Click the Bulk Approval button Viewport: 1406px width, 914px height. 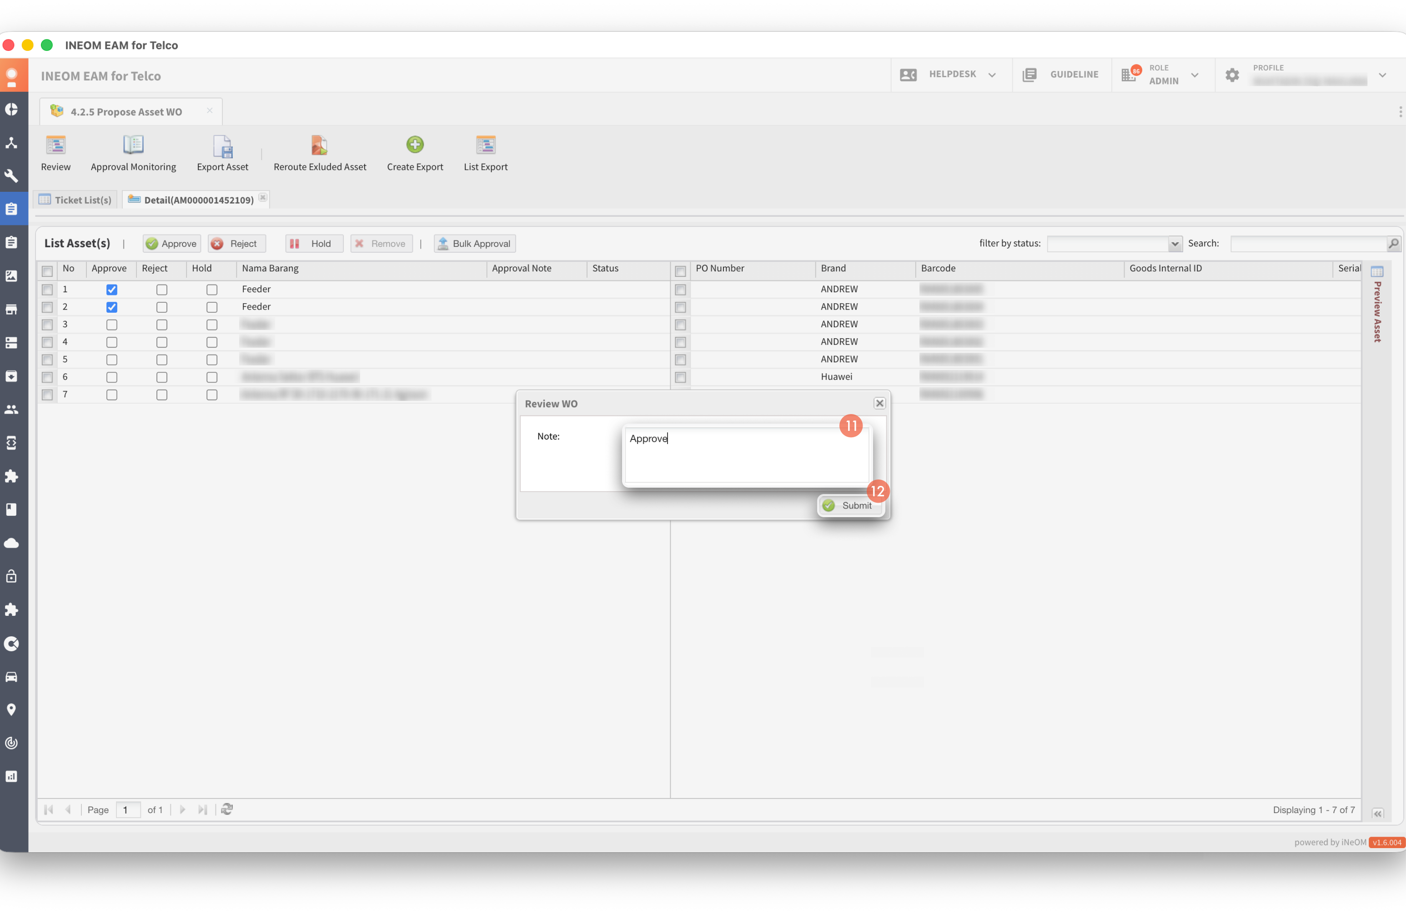point(474,243)
